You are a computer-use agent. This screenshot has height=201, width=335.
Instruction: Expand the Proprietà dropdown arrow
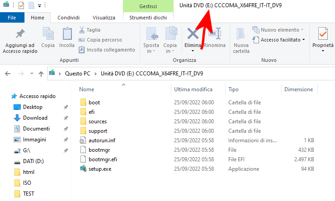tap(323, 51)
